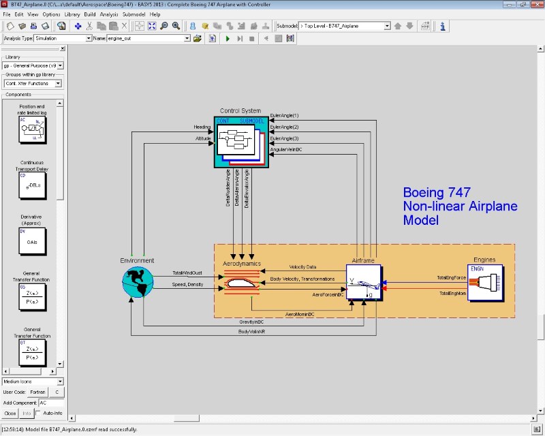Click the status bar icon at far right

click(x=536, y=429)
